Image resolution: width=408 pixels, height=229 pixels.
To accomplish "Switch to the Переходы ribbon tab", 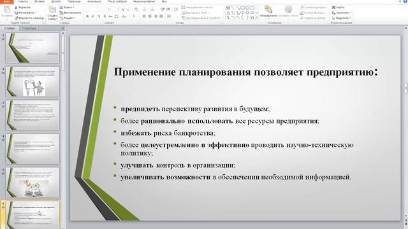I will 74,1.
